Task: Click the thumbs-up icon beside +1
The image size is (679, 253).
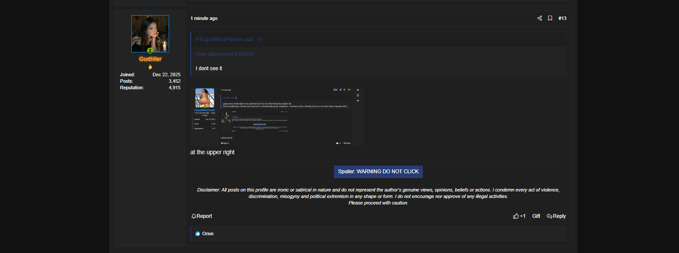Action: click(x=516, y=216)
